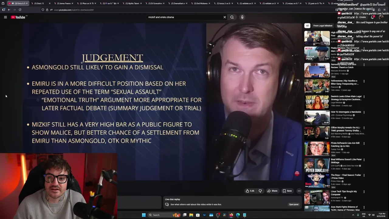The image size is (389, 219).
Task: Dislike the video with thumbs-down button
Action: [260, 191]
